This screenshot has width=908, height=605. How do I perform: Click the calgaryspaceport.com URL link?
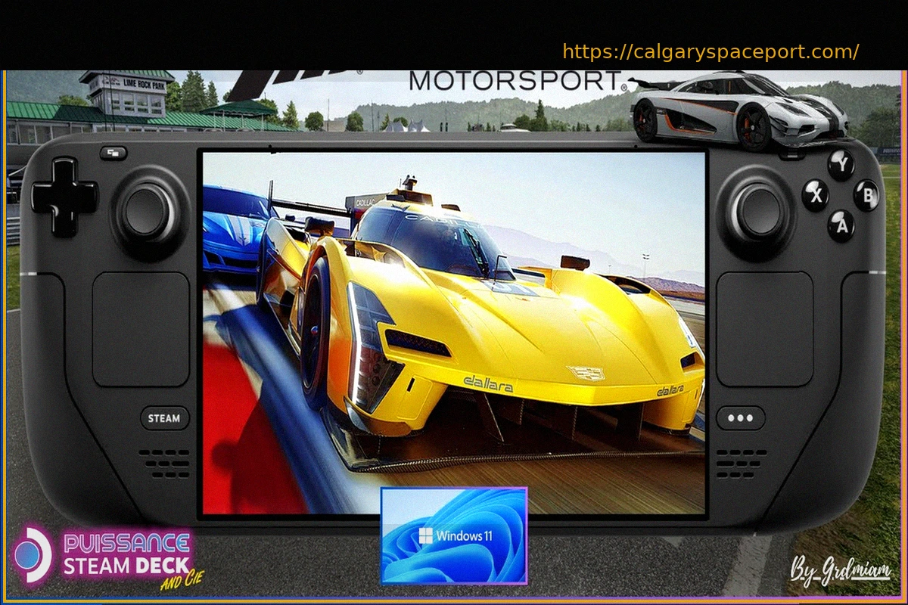(x=711, y=52)
